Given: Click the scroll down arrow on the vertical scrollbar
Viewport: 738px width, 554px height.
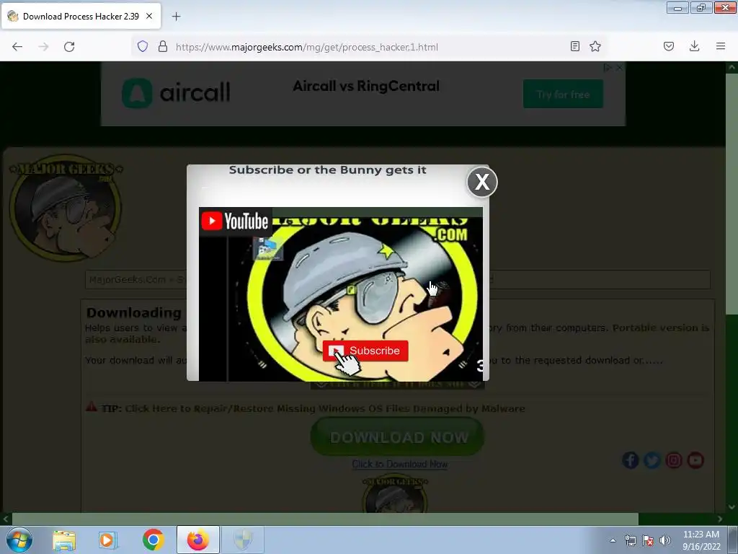Looking at the screenshot, I should click(x=732, y=507).
